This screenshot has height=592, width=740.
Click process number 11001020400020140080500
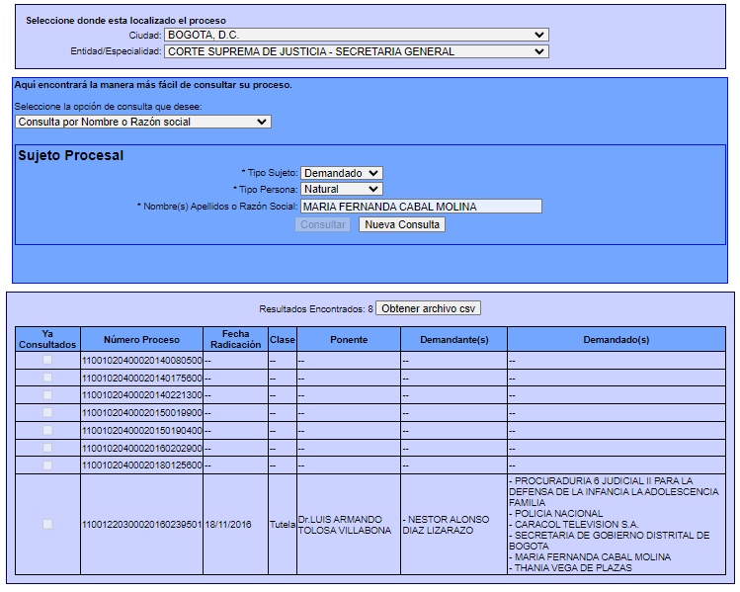click(x=142, y=361)
